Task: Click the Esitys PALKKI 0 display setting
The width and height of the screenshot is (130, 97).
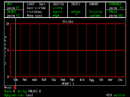Action: (x=29, y=91)
